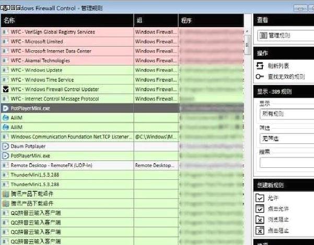Select WFC - Internet Control Message Protocol rule
Image resolution: width=314 pixels, height=245 pixels.
pos(122,99)
